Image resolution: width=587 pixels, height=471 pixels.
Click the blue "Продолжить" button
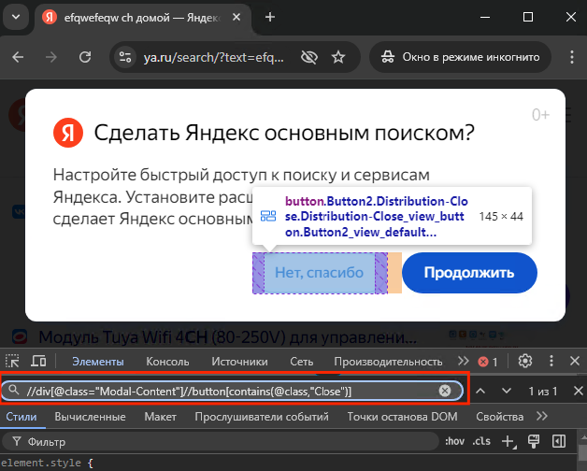(x=469, y=273)
